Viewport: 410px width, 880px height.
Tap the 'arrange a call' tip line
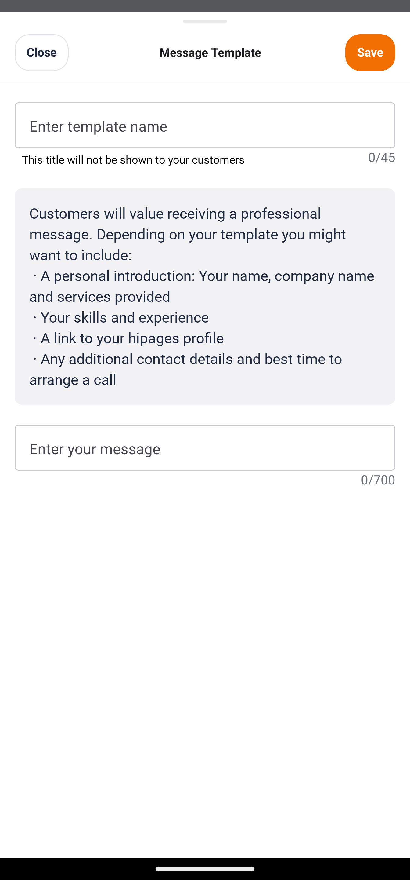pos(73,380)
